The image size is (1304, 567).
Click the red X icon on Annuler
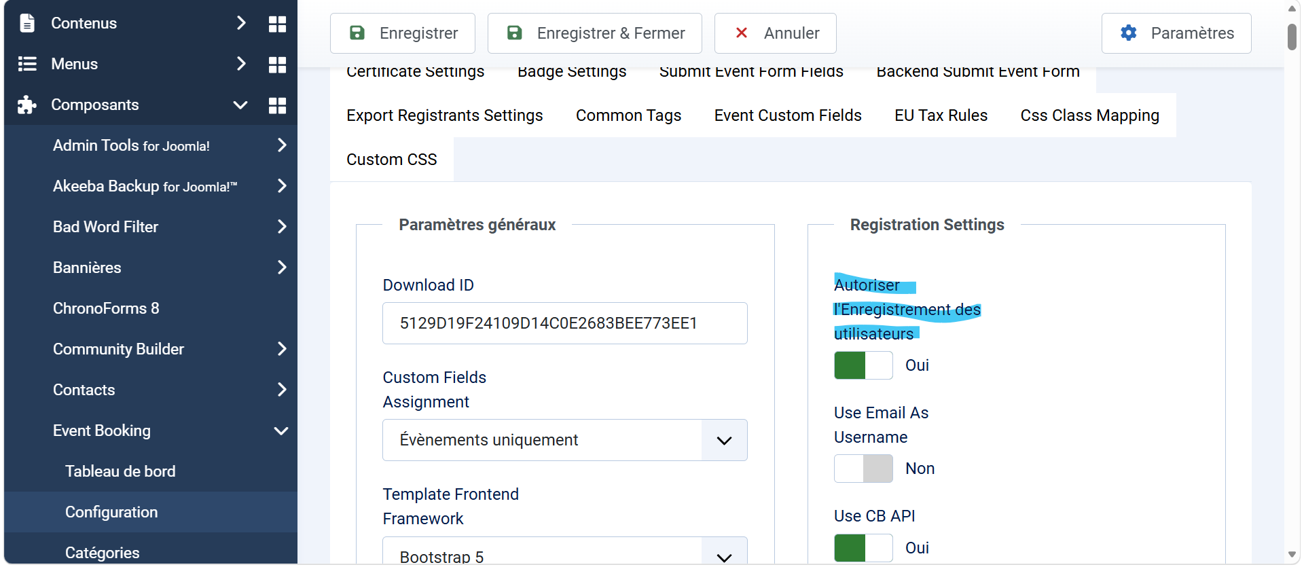(x=742, y=33)
